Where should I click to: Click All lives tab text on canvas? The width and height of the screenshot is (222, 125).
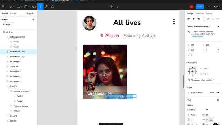(x=112, y=35)
